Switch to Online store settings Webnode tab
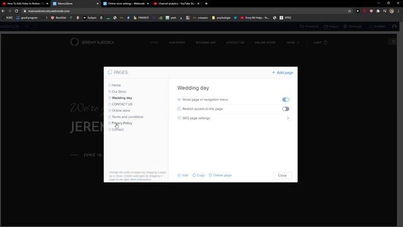Image resolution: width=403 pixels, height=227 pixels. click(126, 4)
